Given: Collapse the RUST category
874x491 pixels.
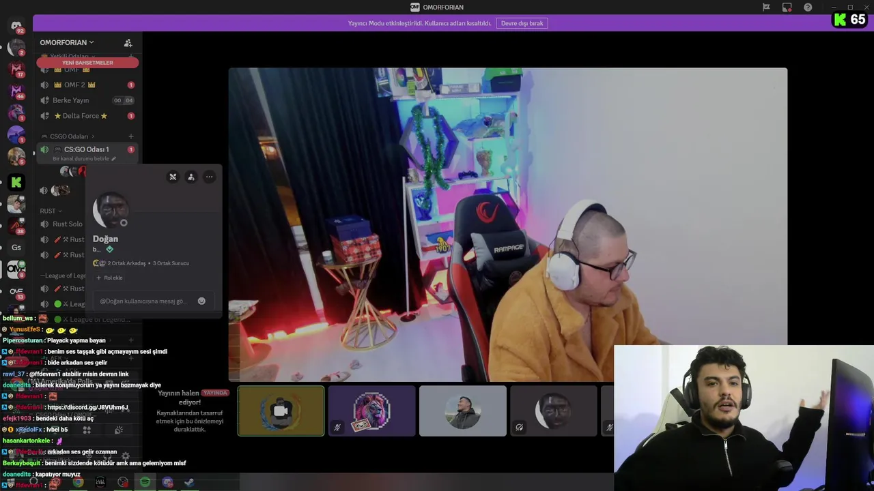Looking at the screenshot, I should pyautogui.click(x=51, y=211).
